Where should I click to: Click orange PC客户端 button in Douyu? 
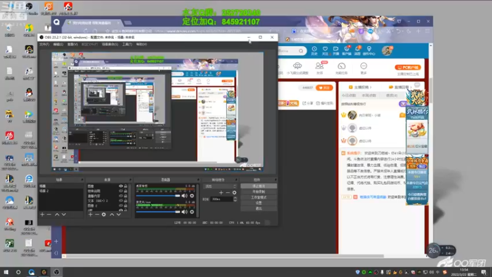pos(408,67)
